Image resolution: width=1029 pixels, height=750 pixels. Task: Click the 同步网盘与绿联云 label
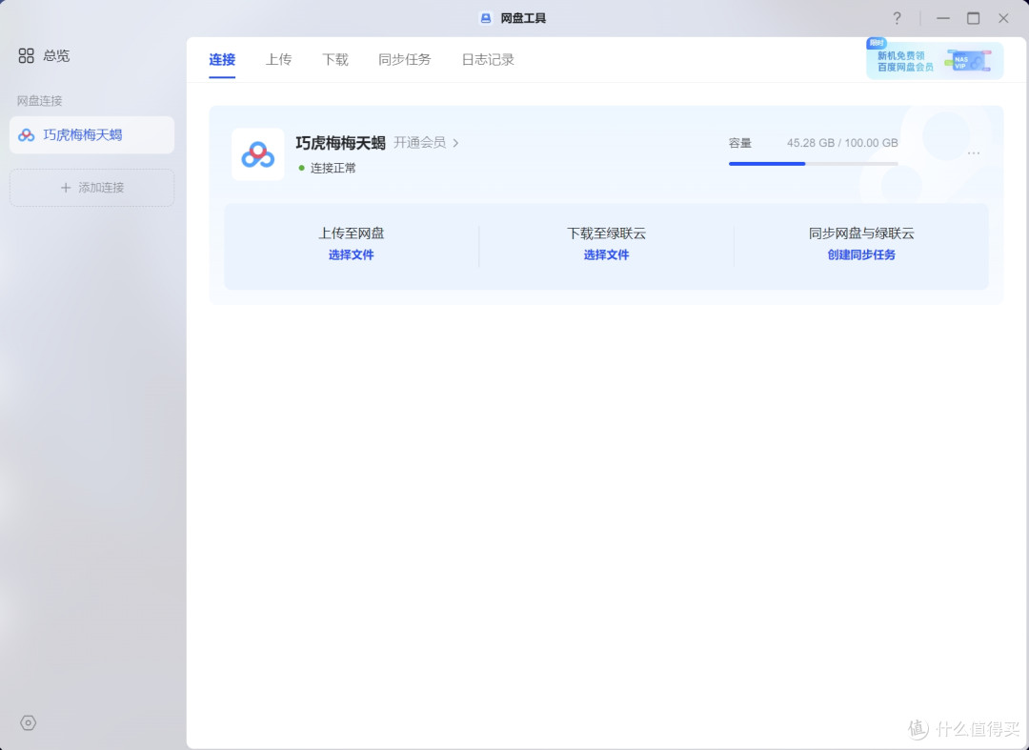pyautogui.click(x=861, y=233)
